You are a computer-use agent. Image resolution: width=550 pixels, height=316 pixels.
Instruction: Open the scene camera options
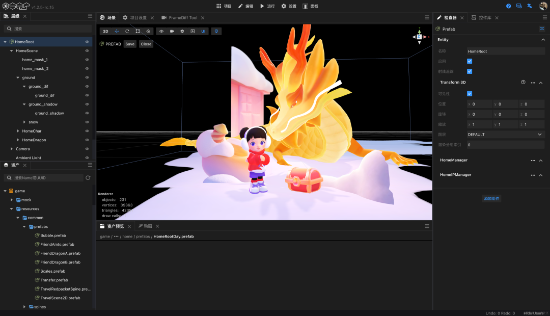tap(172, 31)
